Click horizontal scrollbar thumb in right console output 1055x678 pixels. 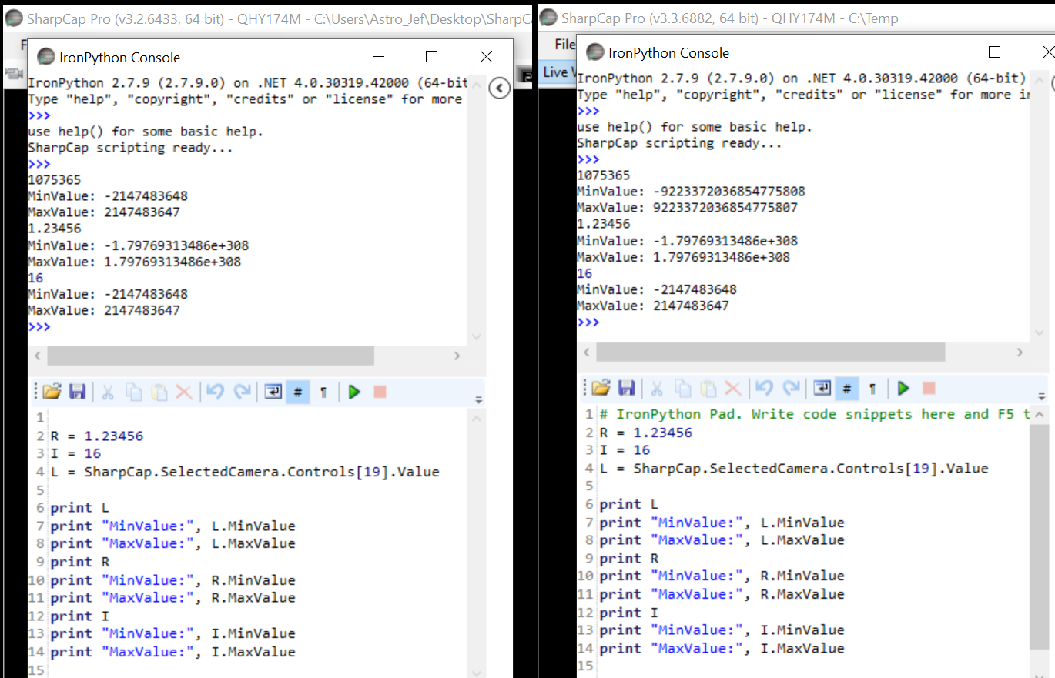(770, 352)
